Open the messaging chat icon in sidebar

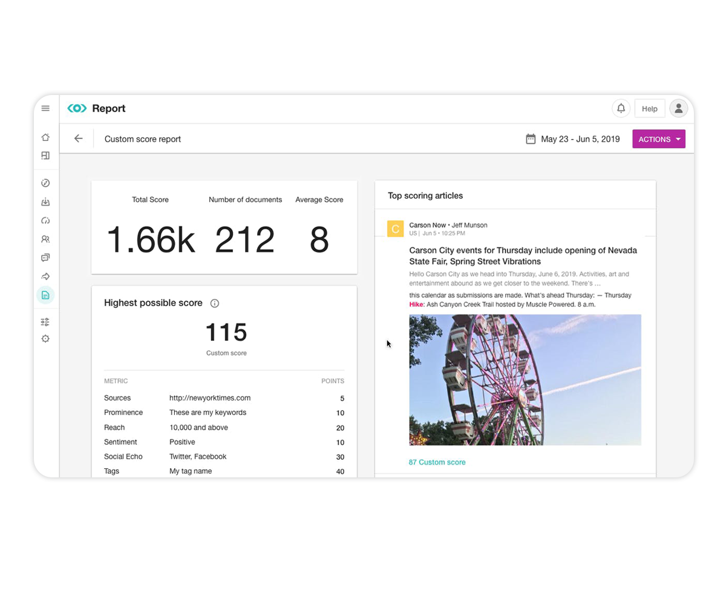pyautogui.click(x=45, y=257)
